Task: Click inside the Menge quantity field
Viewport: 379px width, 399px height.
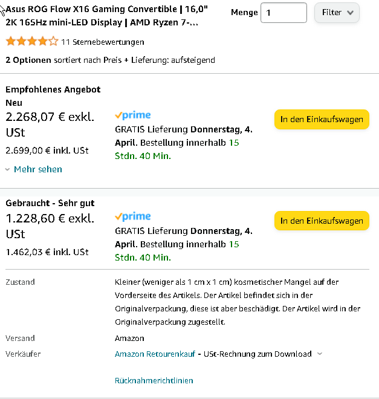Action: click(x=283, y=13)
